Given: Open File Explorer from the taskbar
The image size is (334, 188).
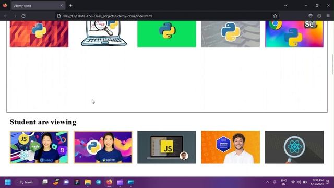Looking at the screenshot, I should coord(88,182).
